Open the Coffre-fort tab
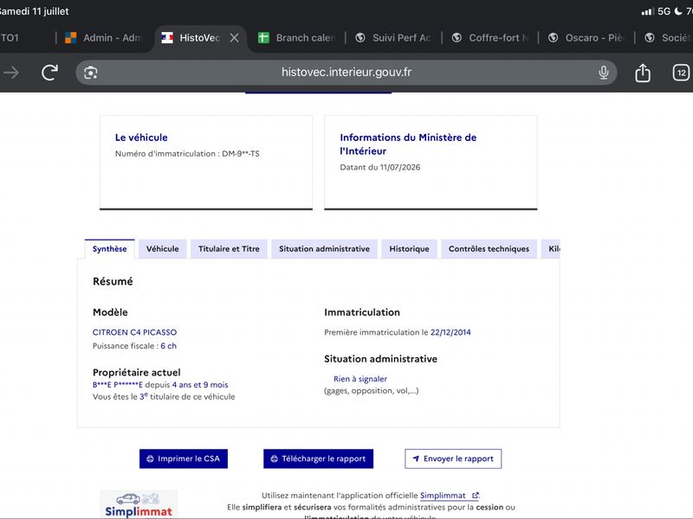 [489, 38]
